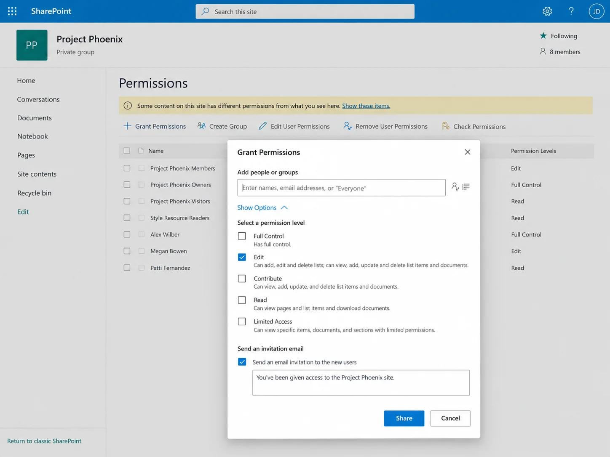Image resolution: width=610 pixels, height=457 pixels.
Task: Open Notebook in the left navigation
Action: point(32,136)
